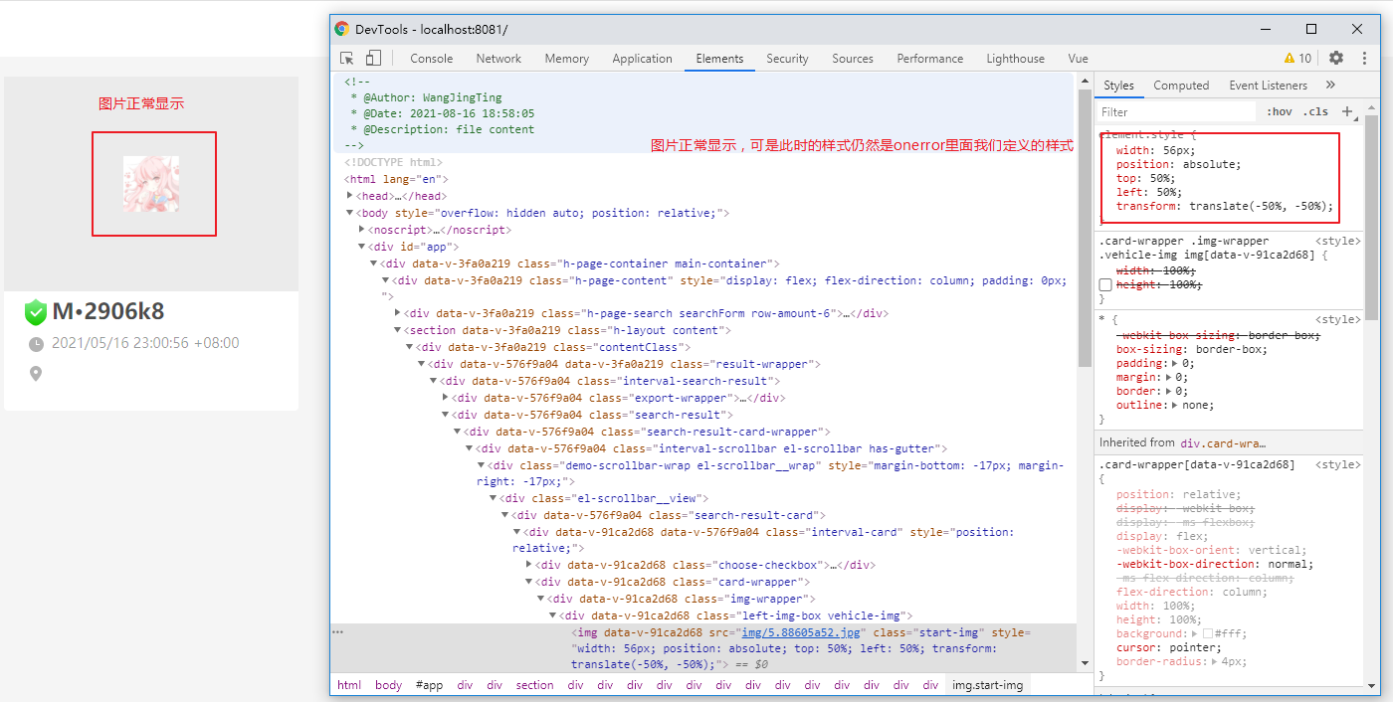1393x702 pixels.
Task: Select section in the breadcrumb bar
Action: 534,685
